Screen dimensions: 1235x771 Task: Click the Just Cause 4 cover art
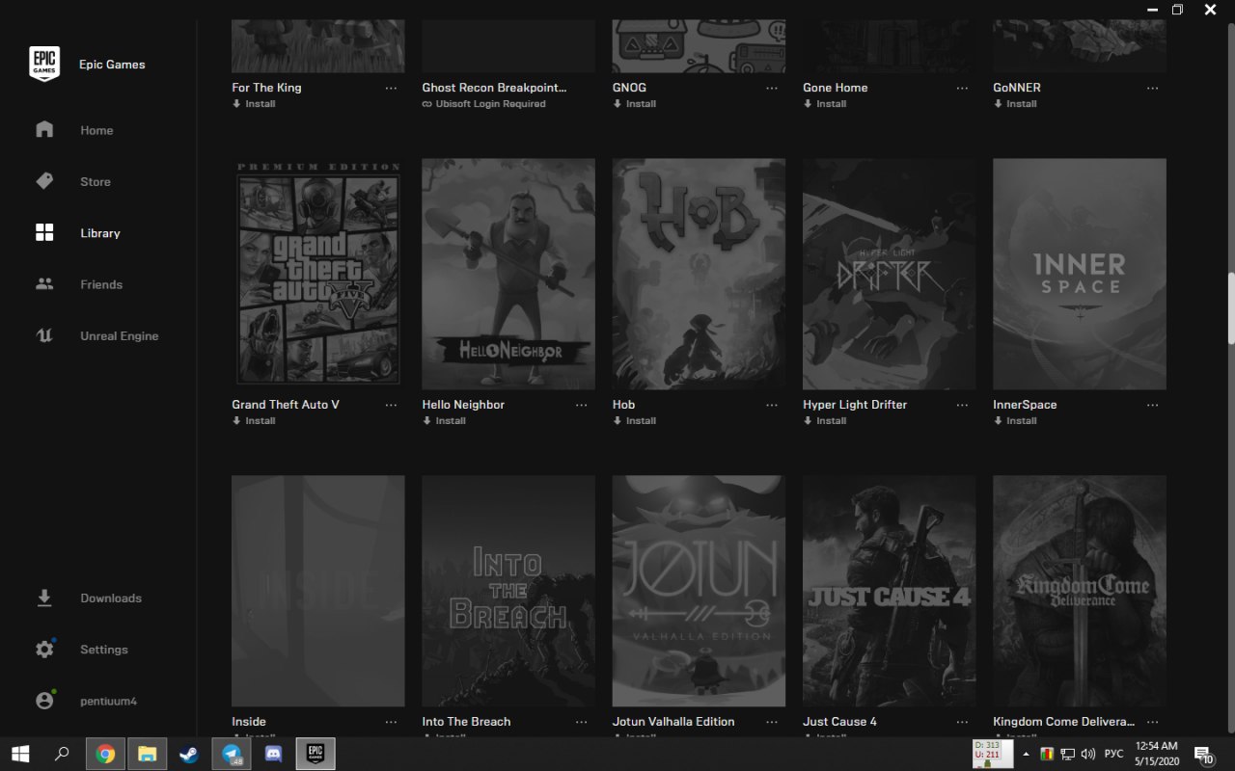click(889, 591)
